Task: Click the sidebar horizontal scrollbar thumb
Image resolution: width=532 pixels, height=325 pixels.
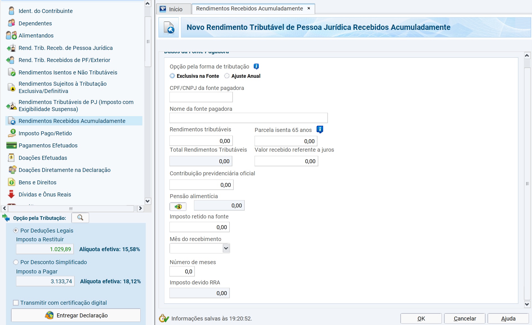Action: coord(71,209)
